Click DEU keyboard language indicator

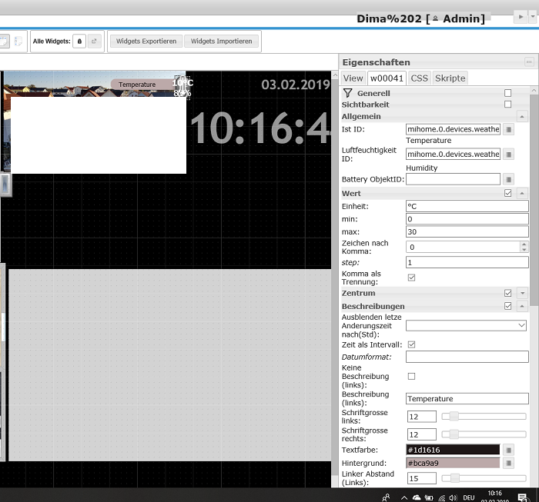click(468, 497)
